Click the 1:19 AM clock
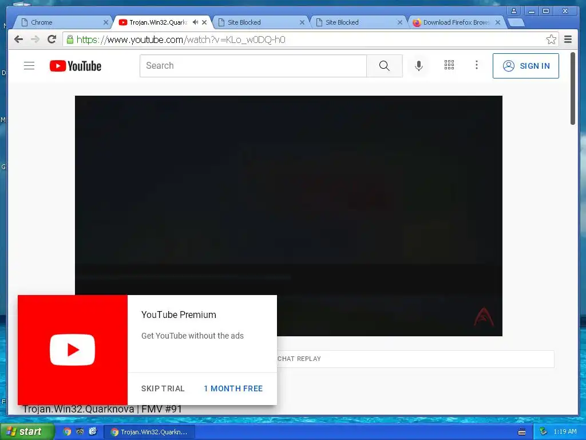The height and width of the screenshot is (440, 586). pos(565,432)
